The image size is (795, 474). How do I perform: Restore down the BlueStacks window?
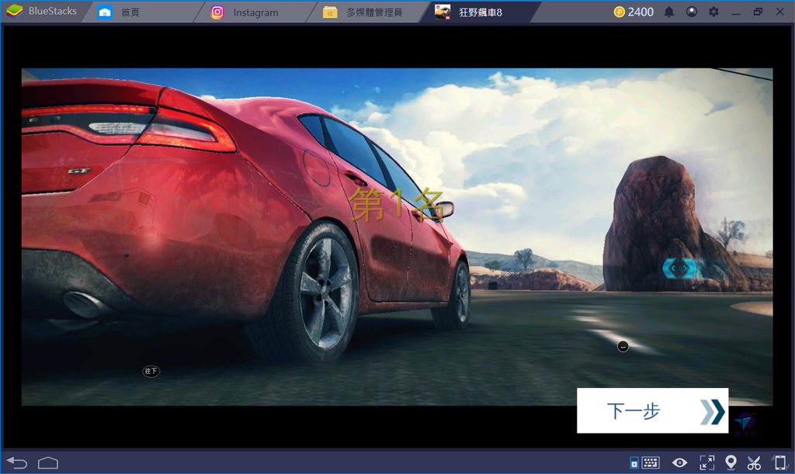[758, 12]
